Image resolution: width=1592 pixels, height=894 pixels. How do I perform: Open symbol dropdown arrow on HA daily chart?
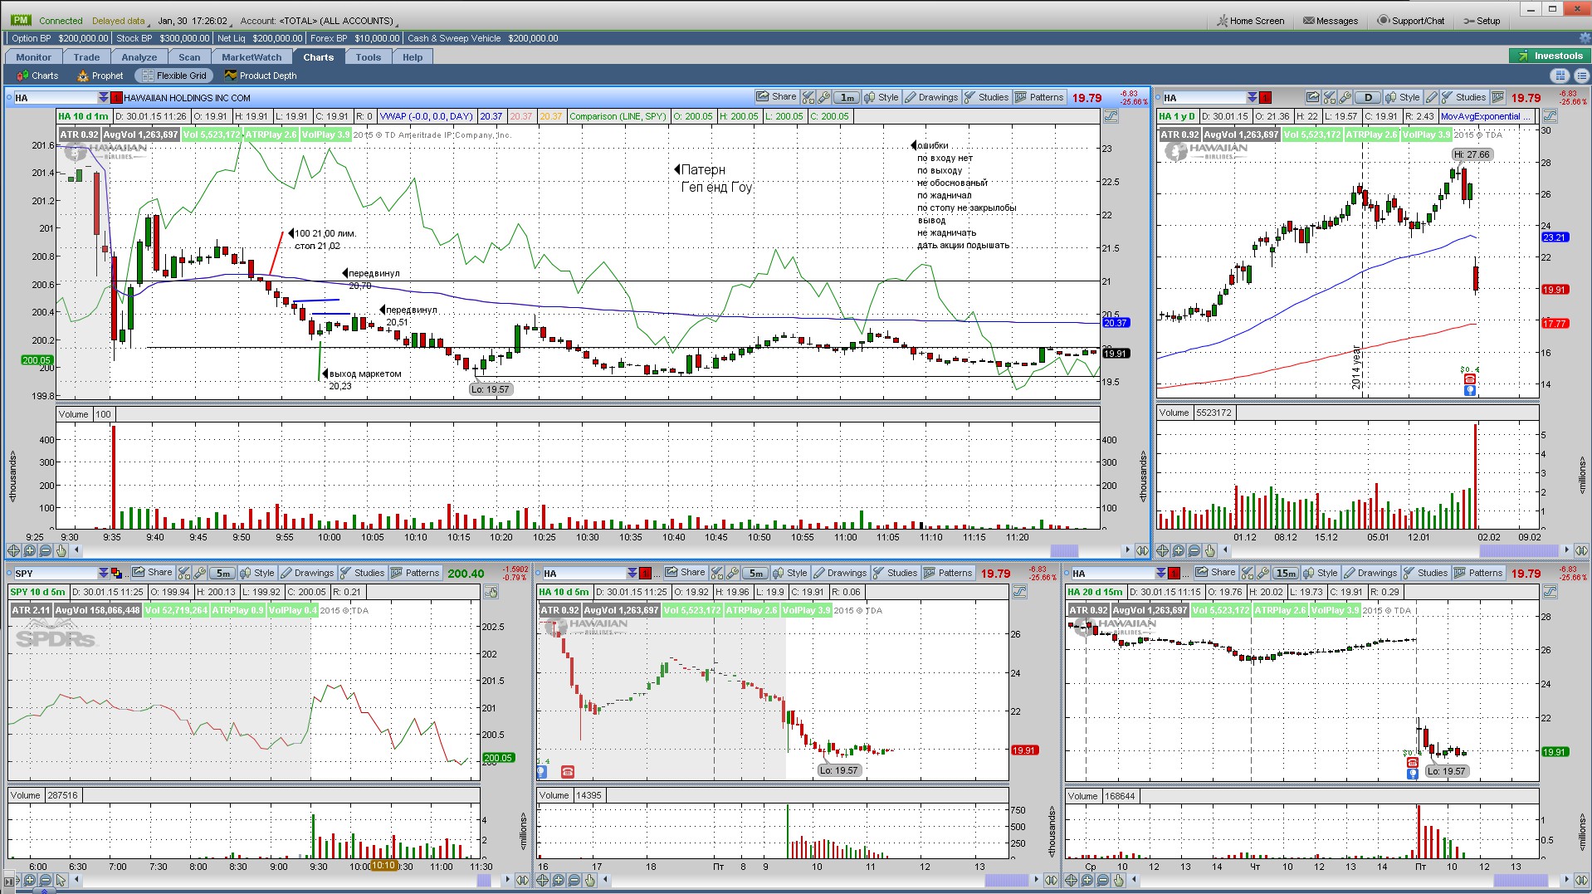click(x=1252, y=98)
